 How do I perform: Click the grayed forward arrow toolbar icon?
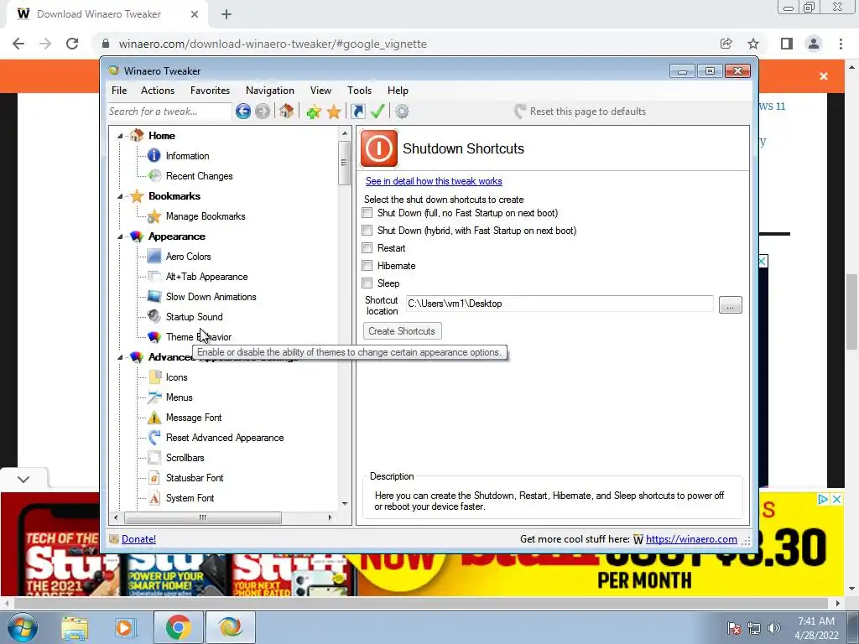[x=263, y=112]
